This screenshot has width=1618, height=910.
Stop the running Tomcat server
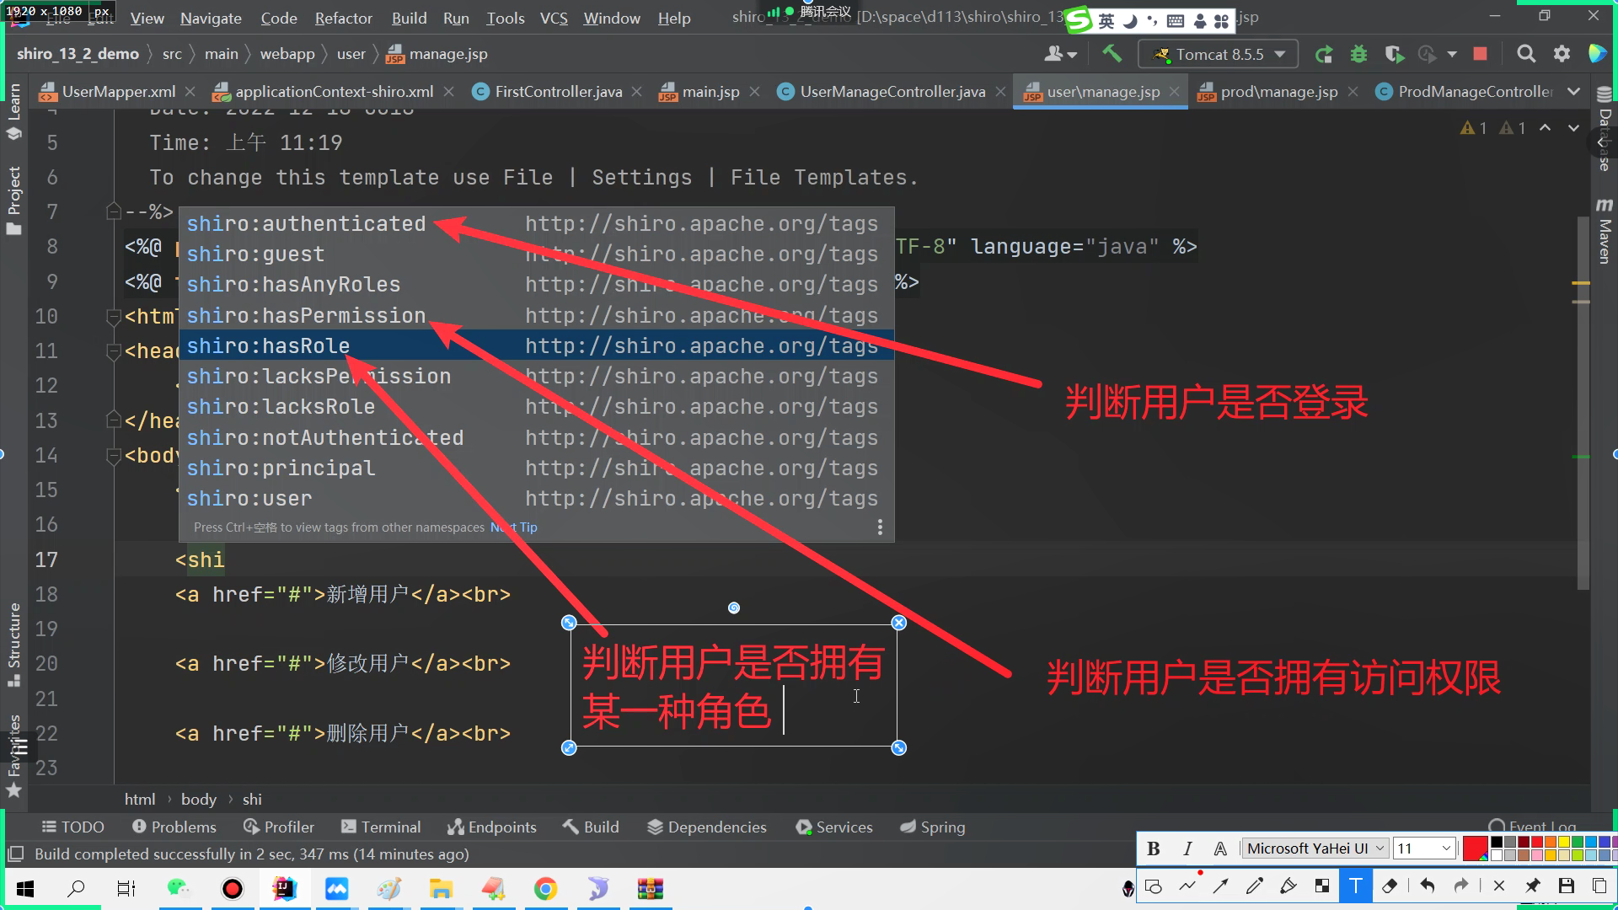pyautogui.click(x=1480, y=54)
